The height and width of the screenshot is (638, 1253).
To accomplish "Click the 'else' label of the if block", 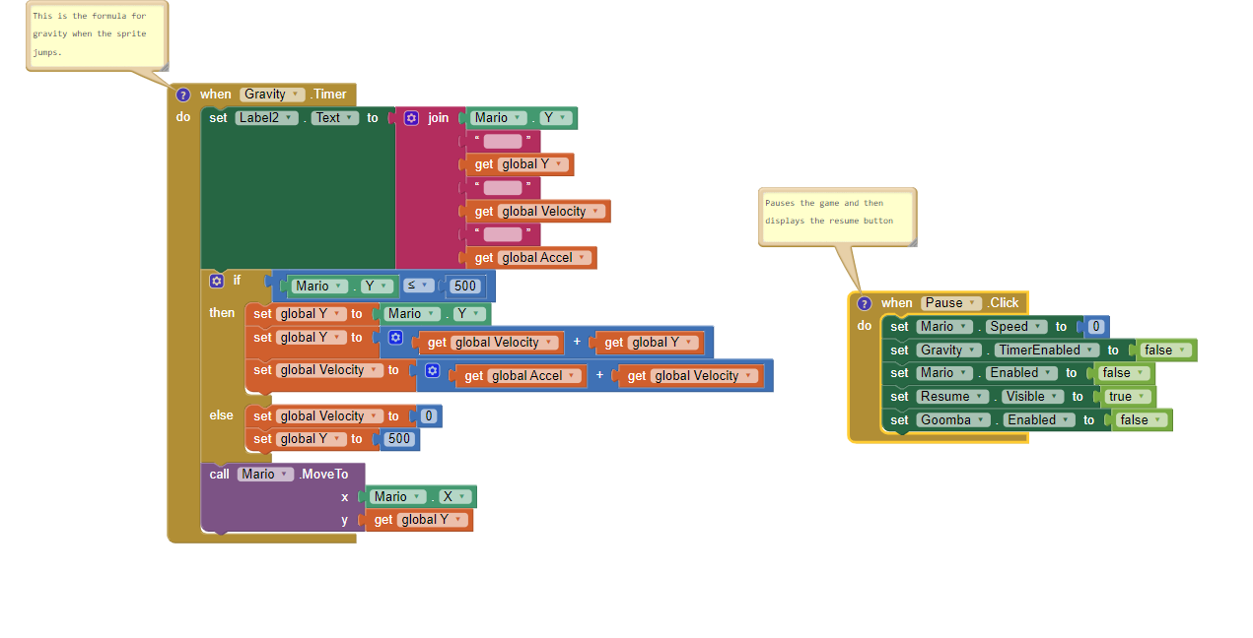I will pos(222,415).
